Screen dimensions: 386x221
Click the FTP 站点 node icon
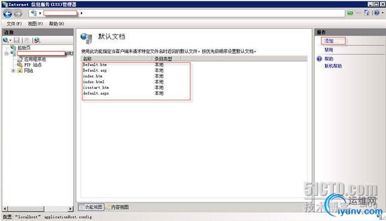20,65
